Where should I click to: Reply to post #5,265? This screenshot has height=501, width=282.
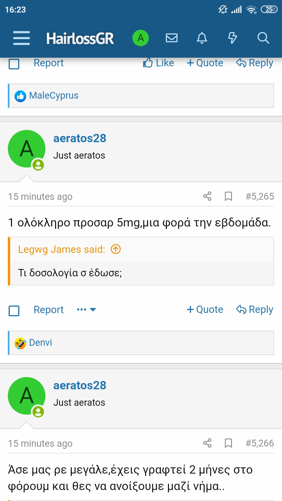point(255,310)
